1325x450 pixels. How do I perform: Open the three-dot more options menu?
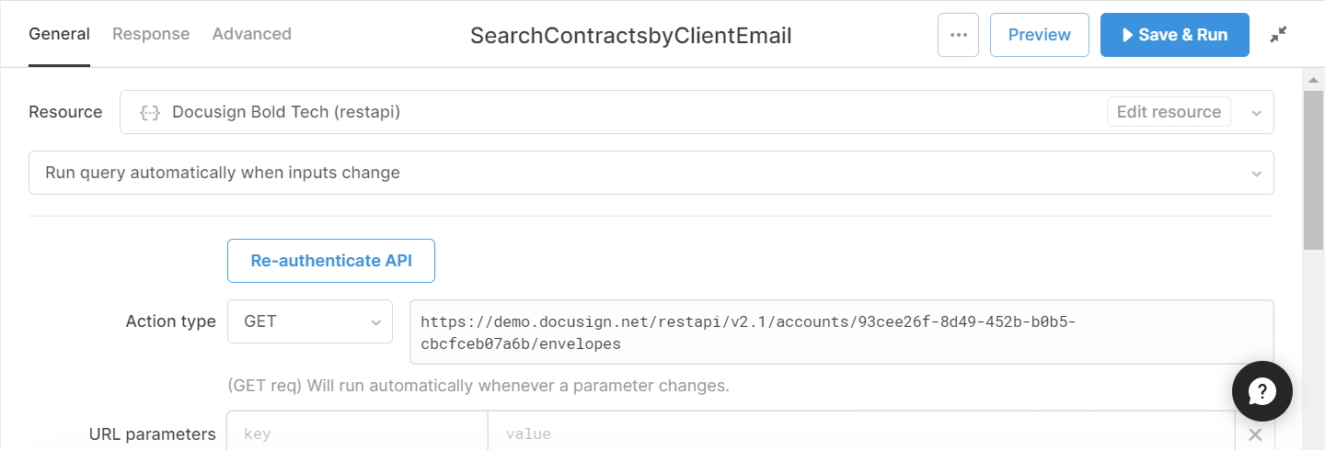(x=958, y=35)
